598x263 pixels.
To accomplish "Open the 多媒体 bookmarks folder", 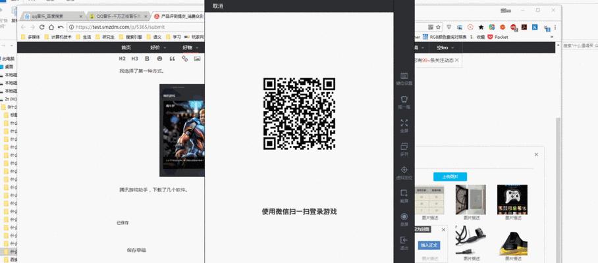I will click(30, 37).
